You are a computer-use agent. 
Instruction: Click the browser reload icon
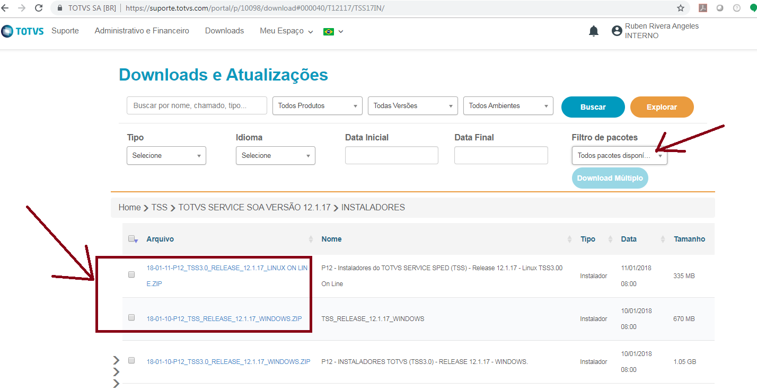(x=39, y=8)
